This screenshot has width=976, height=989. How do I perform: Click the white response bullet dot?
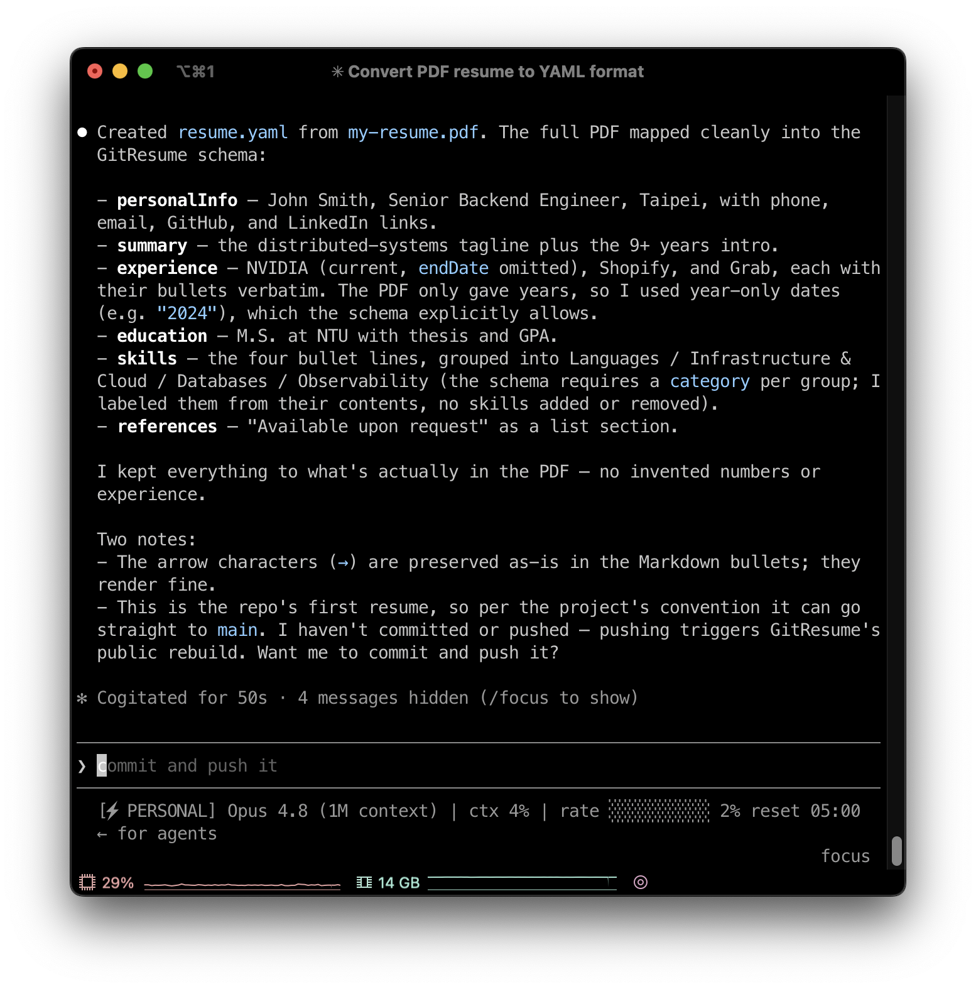[82, 132]
